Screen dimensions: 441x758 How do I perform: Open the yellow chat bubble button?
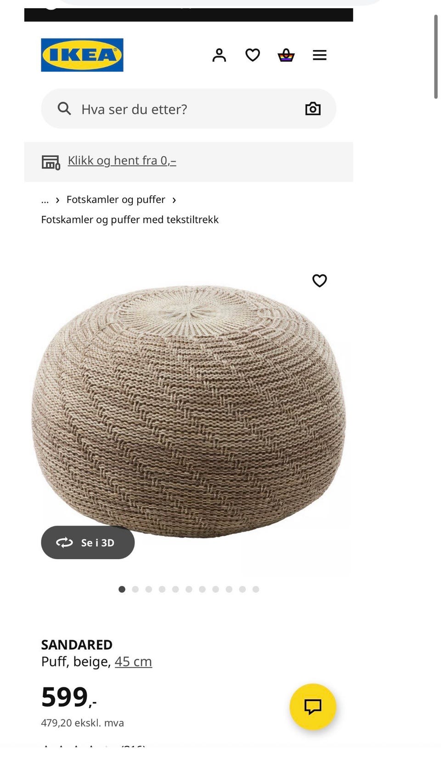(x=313, y=707)
